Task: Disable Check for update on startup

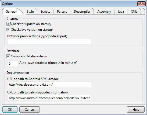Action: (x=8, y=24)
